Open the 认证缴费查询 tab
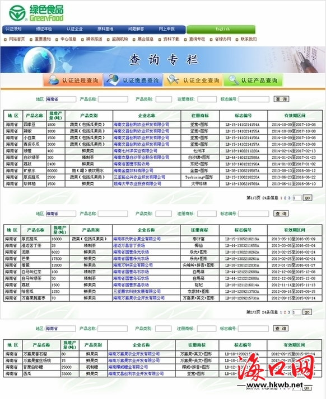Image resolution: width=326 pixels, height=399 pixels. tap(133, 80)
